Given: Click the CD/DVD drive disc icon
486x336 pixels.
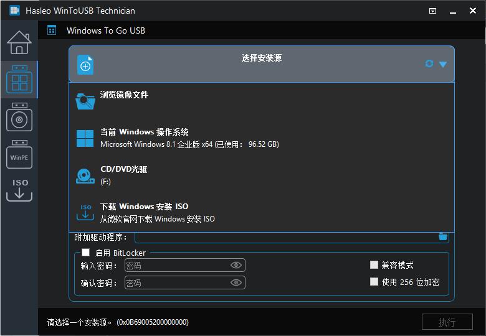Looking at the screenshot, I should (85, 176).
